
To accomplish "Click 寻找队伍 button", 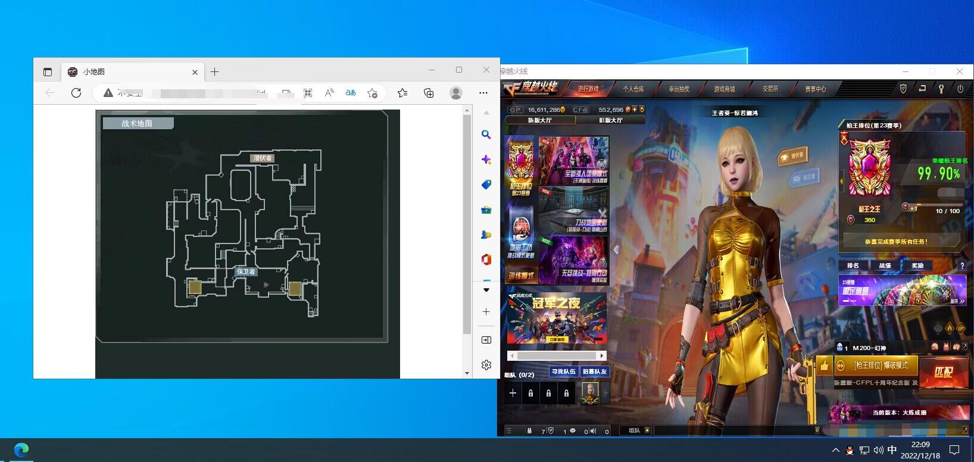I will [x=563, y=372].
